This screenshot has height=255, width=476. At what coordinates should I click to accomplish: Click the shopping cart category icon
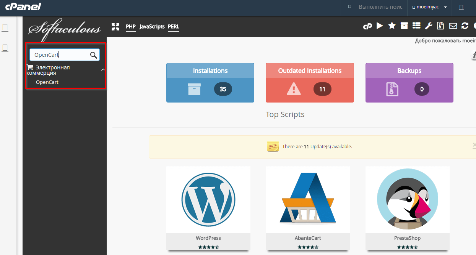tap(30, 67)
